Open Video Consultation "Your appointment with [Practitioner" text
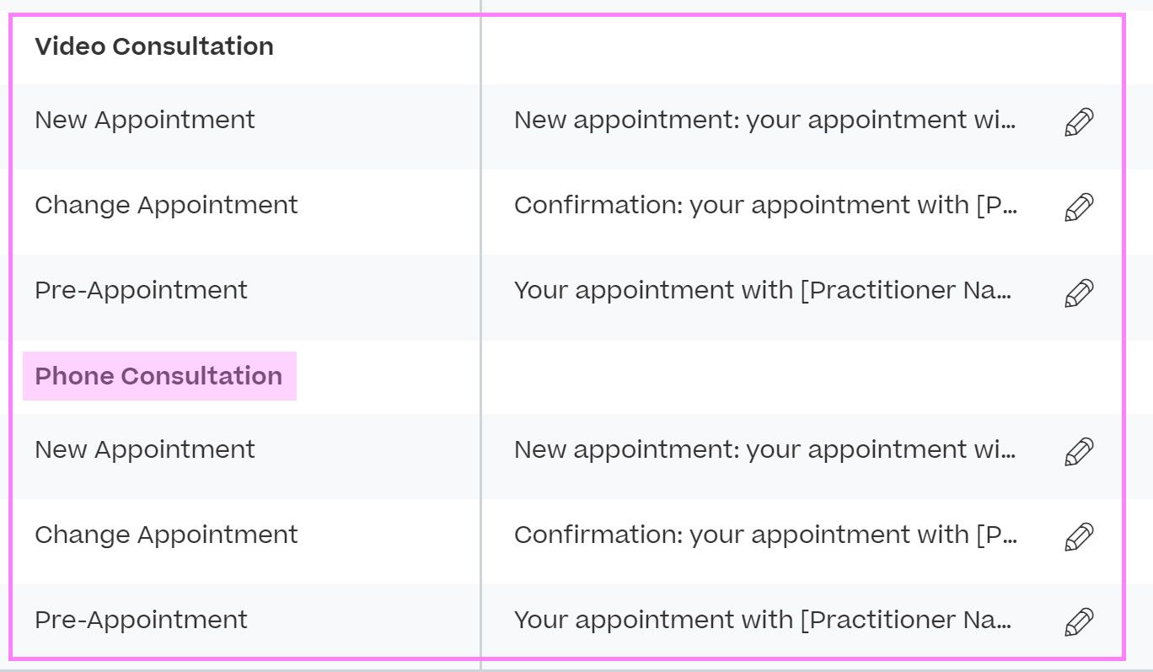1153x672 pixels. click(x=763, y=290)
